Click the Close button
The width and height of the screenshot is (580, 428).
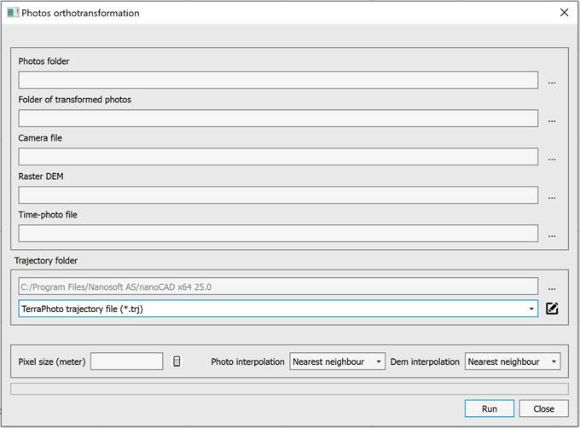543,408
